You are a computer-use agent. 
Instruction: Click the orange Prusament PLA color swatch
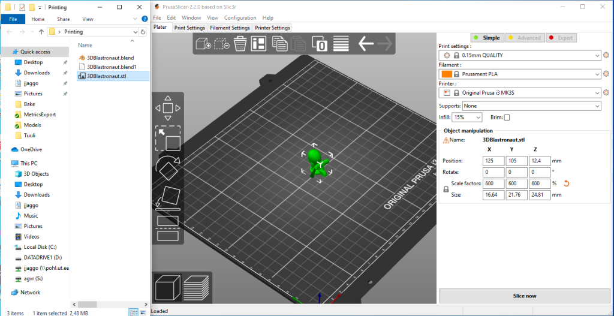(x=447, y=74)
